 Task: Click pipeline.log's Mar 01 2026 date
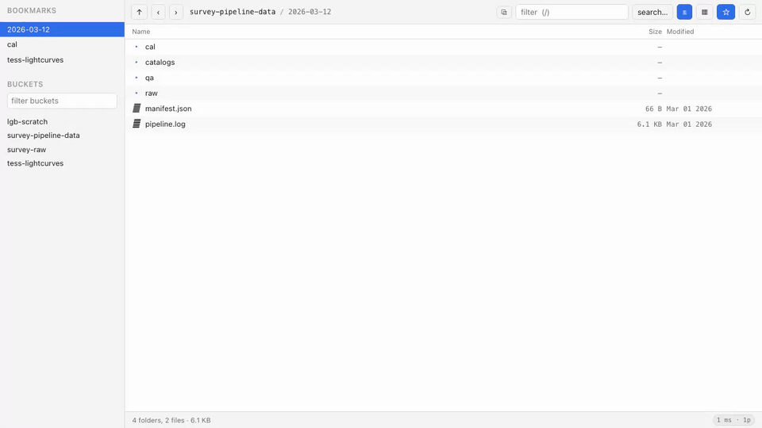coord(689,124)
